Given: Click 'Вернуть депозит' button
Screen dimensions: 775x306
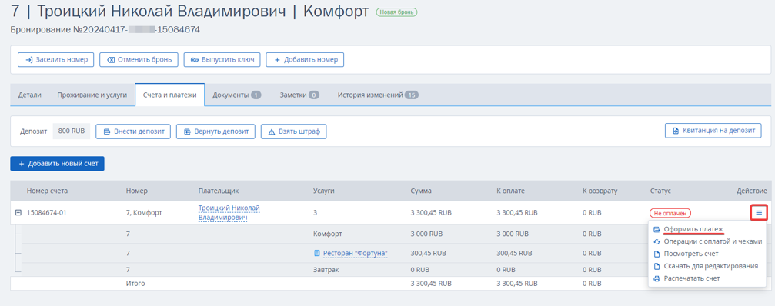Looking at the screenshot, I should tap(215, 131).
